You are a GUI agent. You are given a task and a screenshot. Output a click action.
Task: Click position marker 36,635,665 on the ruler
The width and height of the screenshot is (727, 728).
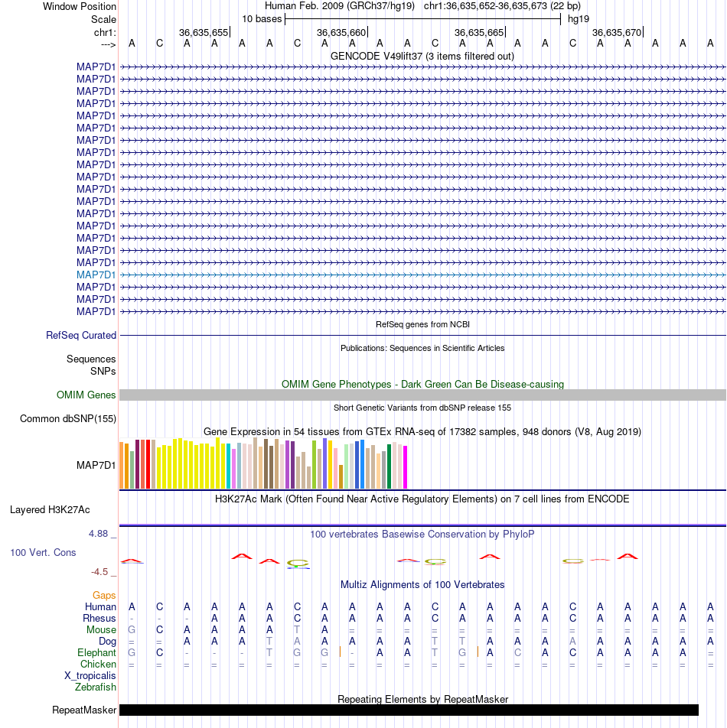[x=479, y=32]
